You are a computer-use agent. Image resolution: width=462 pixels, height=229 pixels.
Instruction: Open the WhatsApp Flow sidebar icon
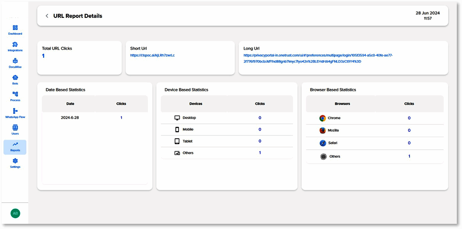15,111
